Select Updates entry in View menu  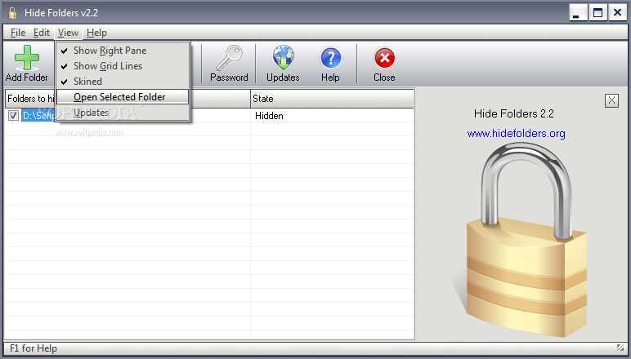point(123,113)
